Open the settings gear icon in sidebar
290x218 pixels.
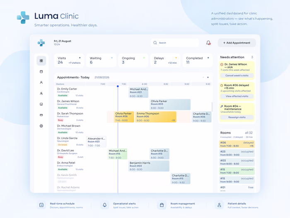pyautogui.click(x=41, y=126)
